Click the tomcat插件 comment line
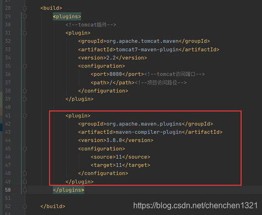This screenshot has width=262, height=215. [x=91, y=25]
